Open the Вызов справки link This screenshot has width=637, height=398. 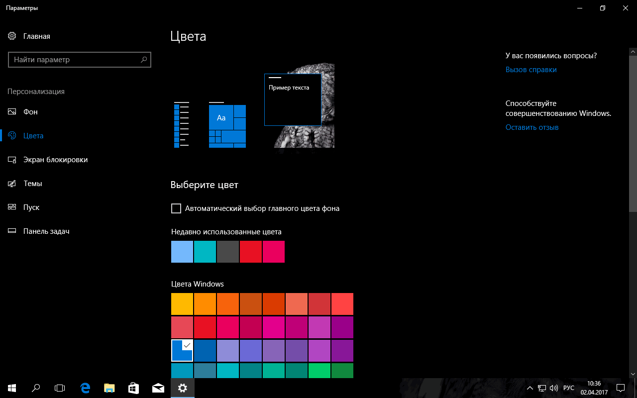click(x=531, y=70)
